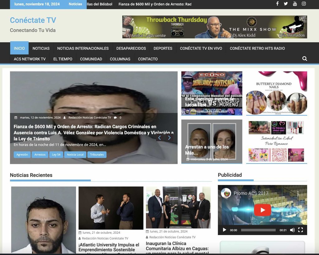Enter fullscreen for the promo video

click(301, 230)
